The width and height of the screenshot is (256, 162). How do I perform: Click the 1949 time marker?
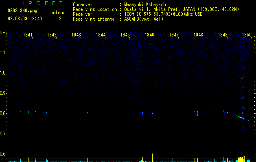[223, 34]
